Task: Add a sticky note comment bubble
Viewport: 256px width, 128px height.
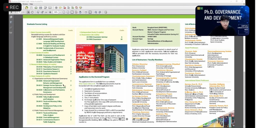Action: coord(60,8)
